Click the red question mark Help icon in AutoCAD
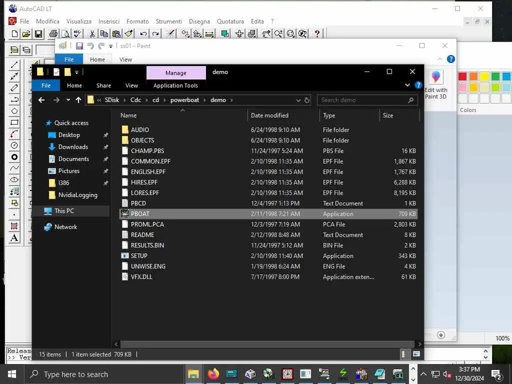 [x=316, y=33]
